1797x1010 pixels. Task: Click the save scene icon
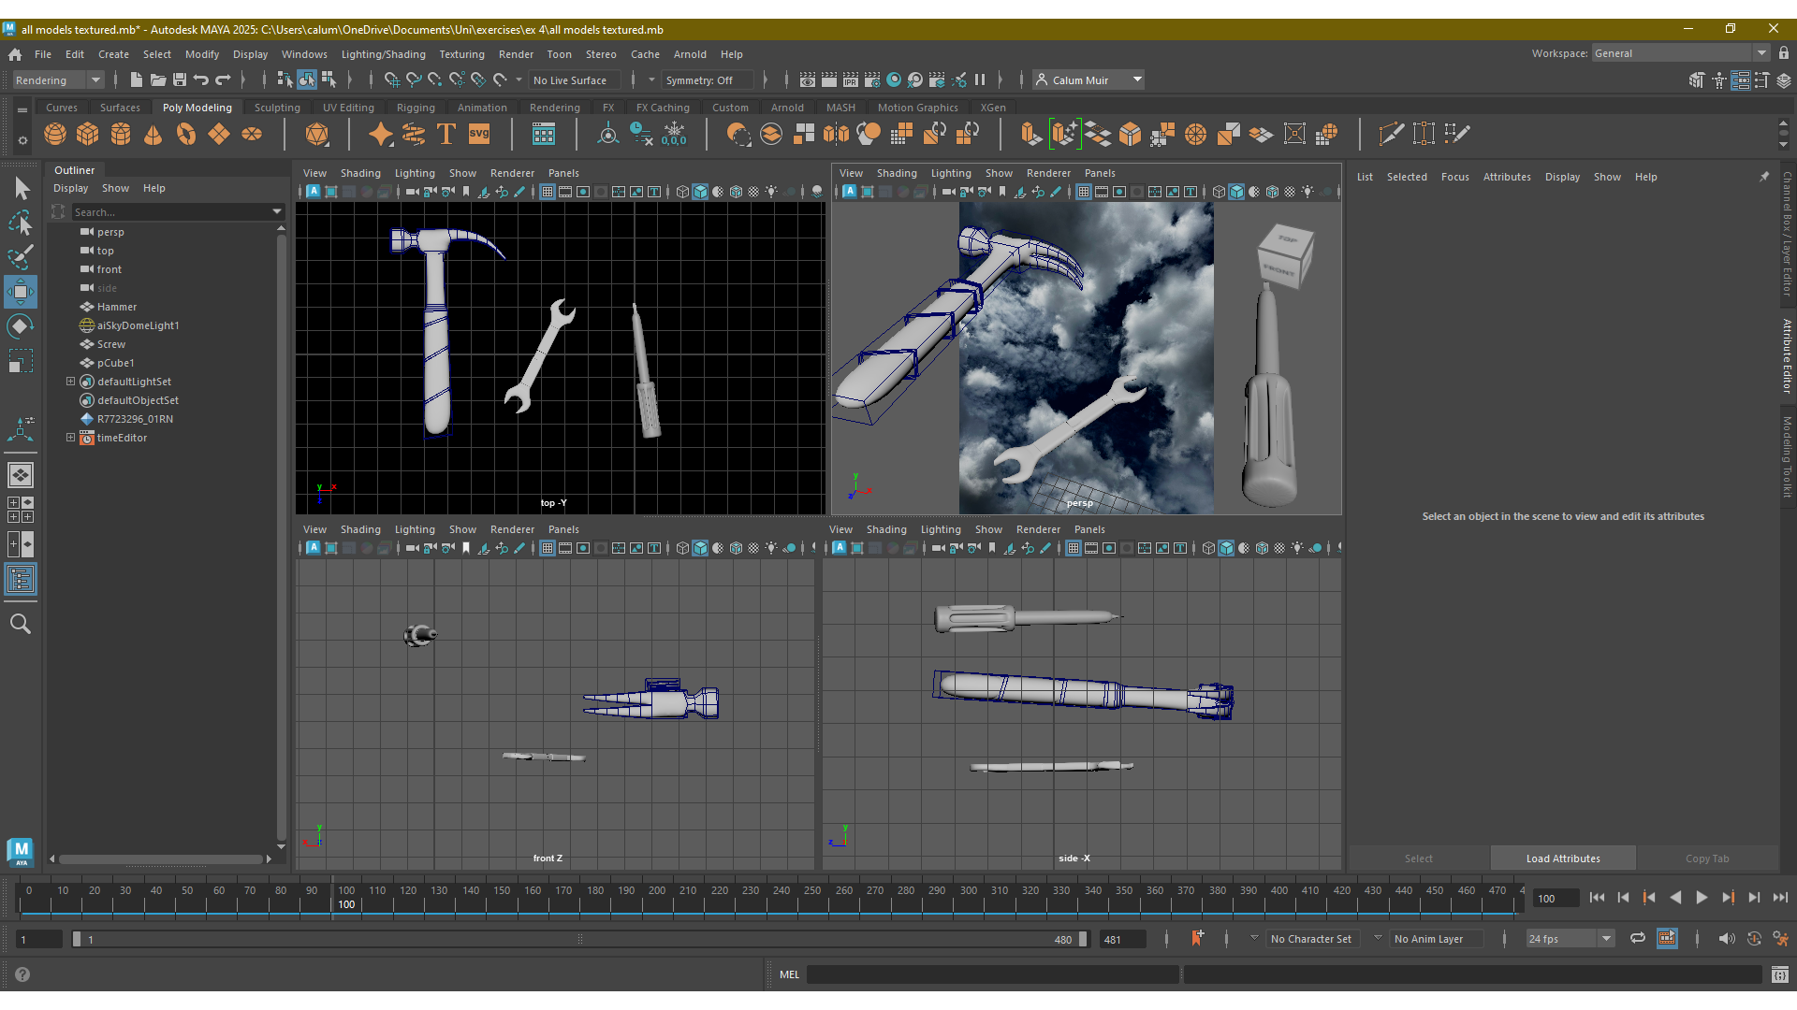180,80
